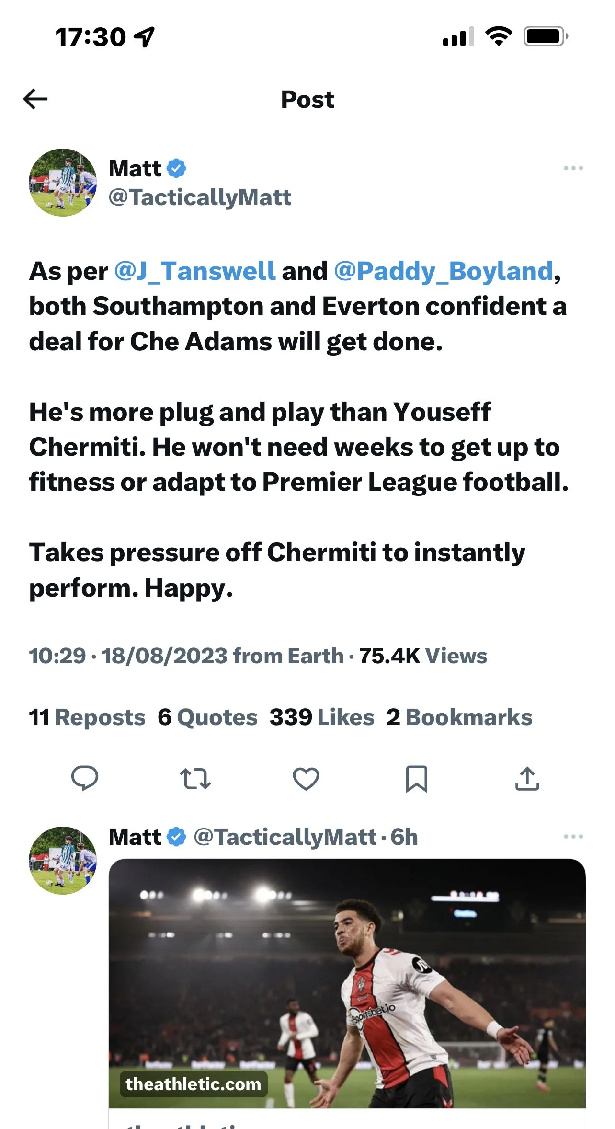Like the post with heart icon
615x1129 pixels.
306,778
